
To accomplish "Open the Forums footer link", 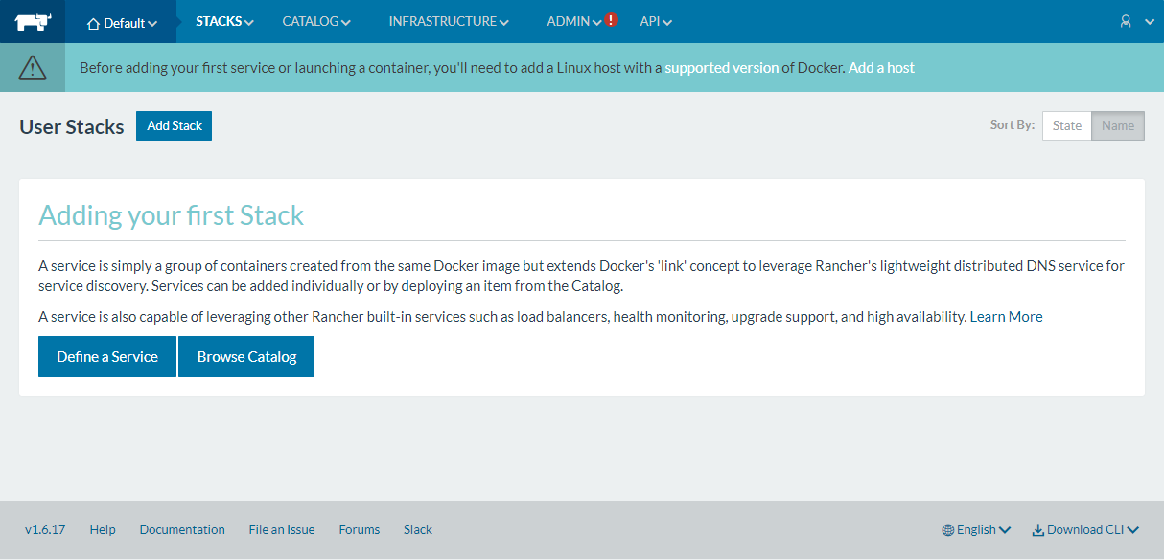I will click(360, 529).
